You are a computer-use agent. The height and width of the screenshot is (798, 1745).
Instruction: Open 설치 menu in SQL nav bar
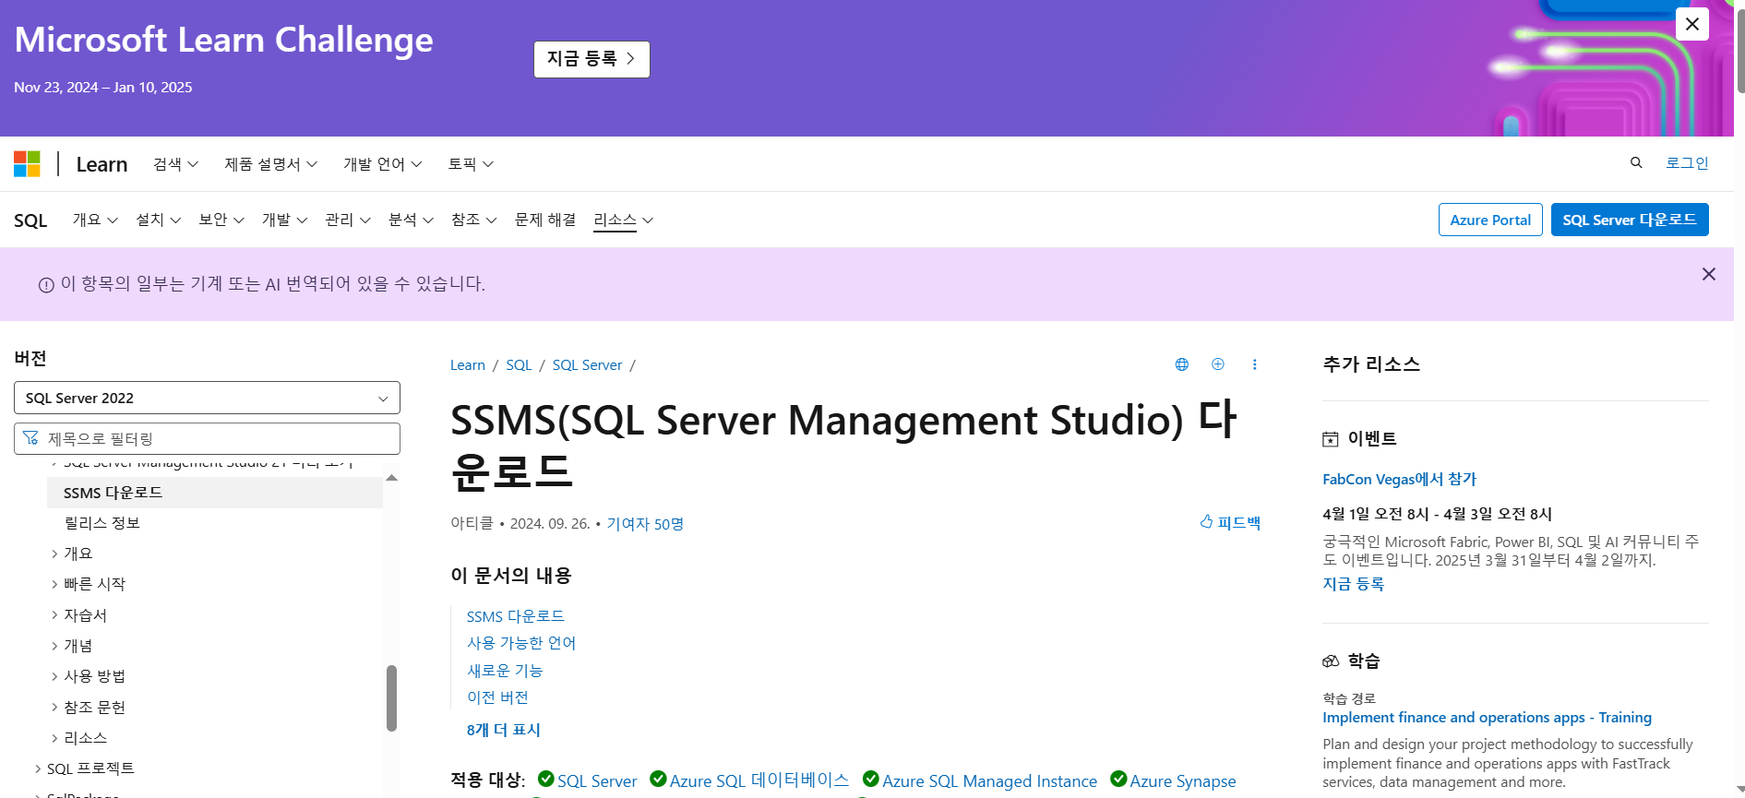pos(159,220)
